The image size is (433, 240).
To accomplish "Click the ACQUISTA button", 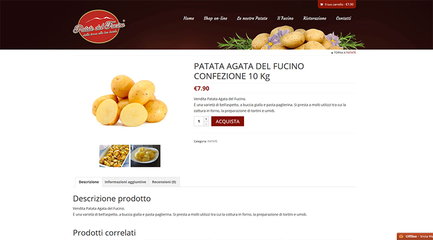I will [x=227, y=122].
